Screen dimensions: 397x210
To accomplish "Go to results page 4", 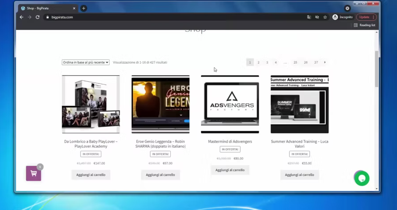I will (276, 62).
